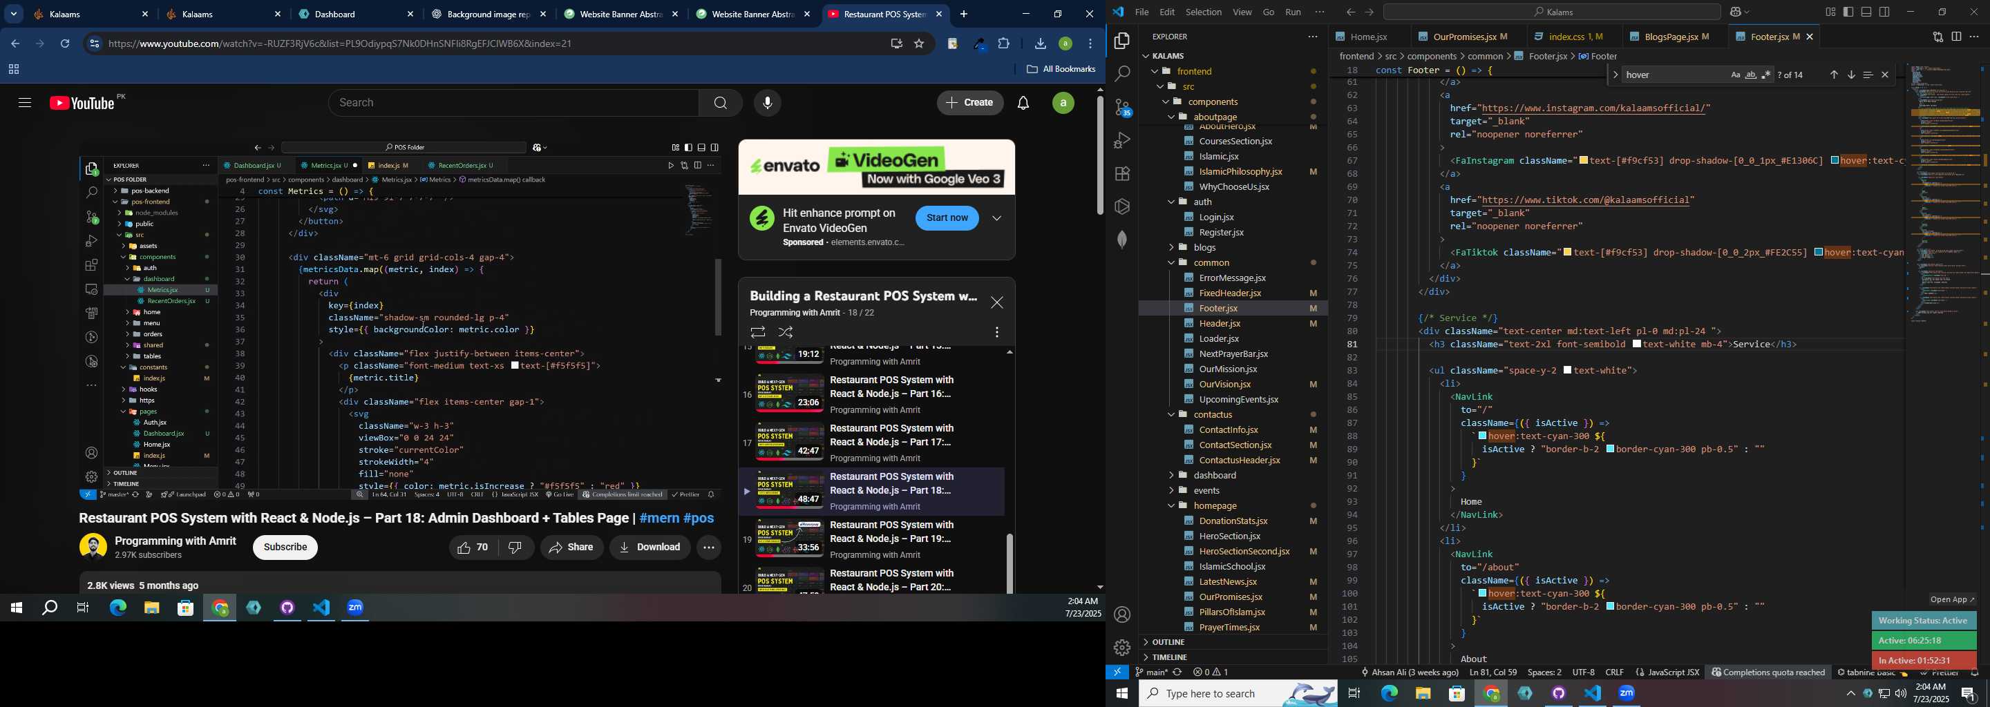Toggle VS Code Secondary Side Bar layout icon

coord(1884,12)
